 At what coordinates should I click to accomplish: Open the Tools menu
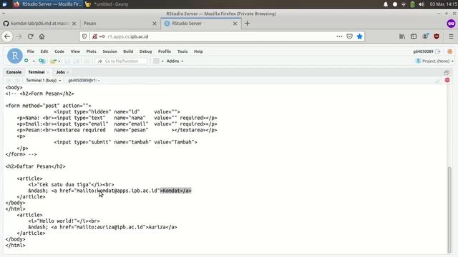182,51
